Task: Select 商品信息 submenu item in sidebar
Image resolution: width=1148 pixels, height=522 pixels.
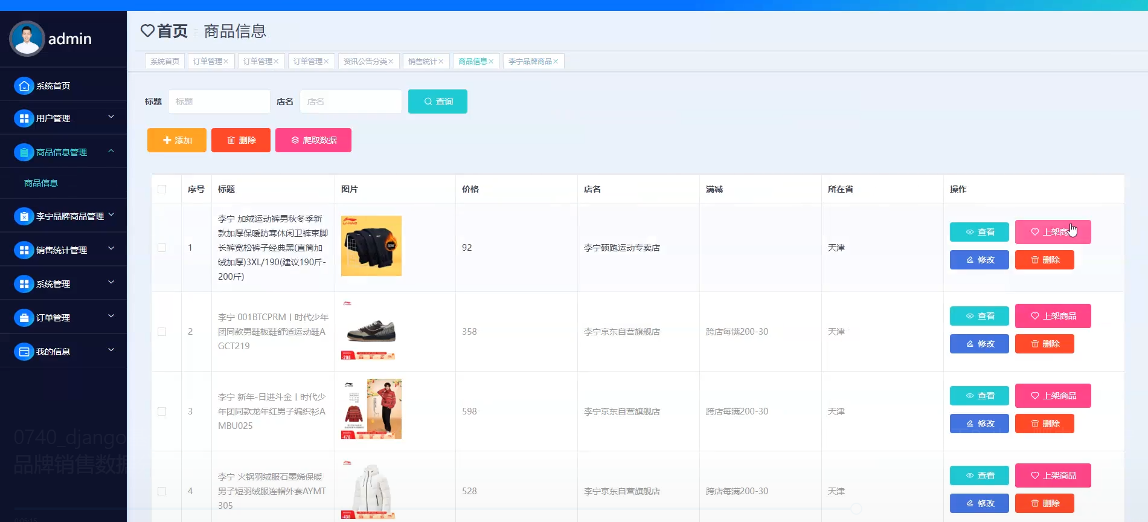Action: coord(41,183)
